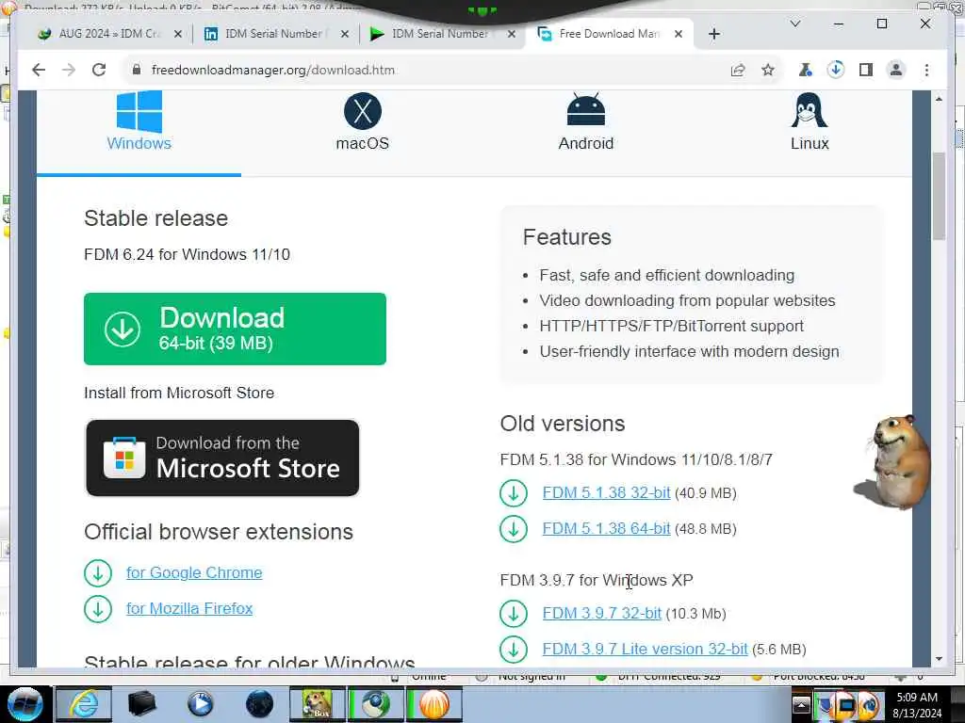The image size is (965, 723).
Task: Click download icon next to FDM 5.1.38 32-bit
Action: click(x=514, y=493)
